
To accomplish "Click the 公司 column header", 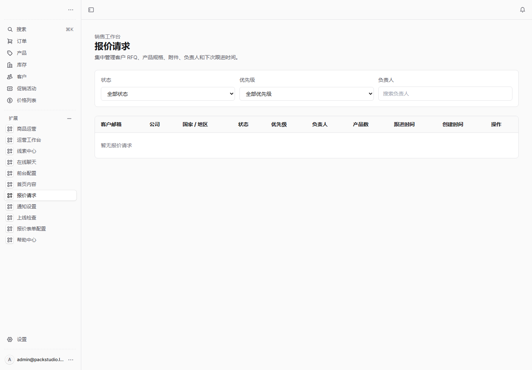I will (154, 124).
